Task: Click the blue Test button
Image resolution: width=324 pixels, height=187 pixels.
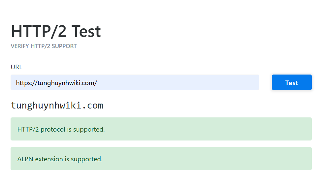Action: tap(292, 82)
